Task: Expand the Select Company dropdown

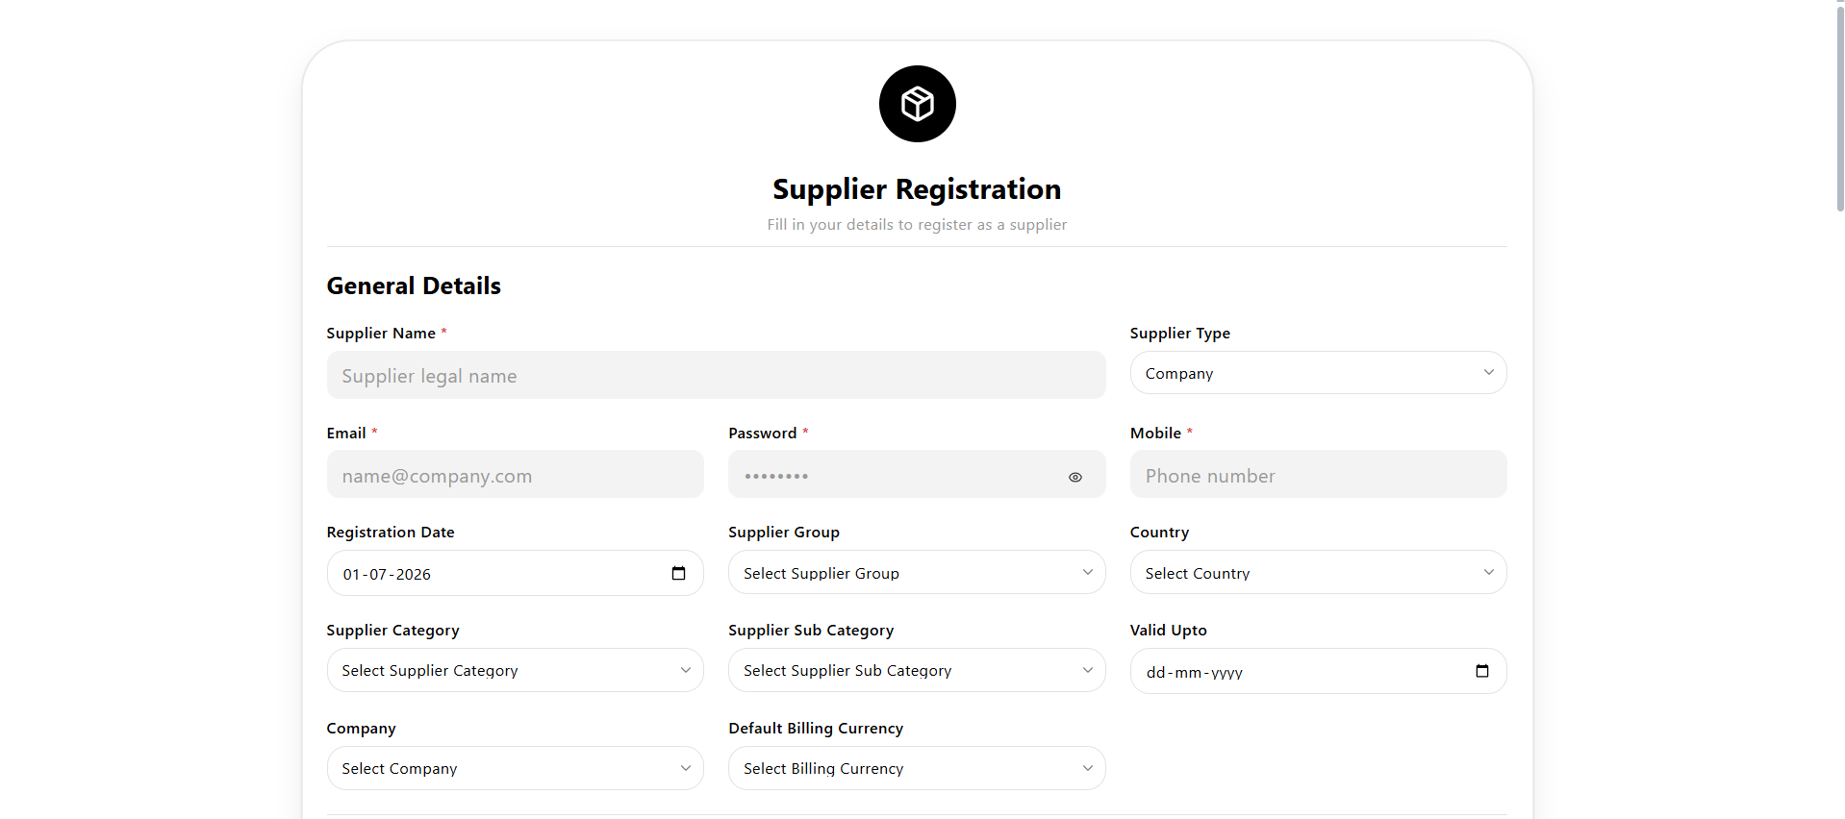Action: (x=515, y=768)
